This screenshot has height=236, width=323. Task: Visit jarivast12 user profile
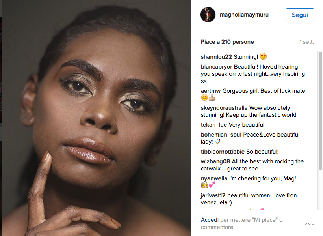(x=213, y=195)
